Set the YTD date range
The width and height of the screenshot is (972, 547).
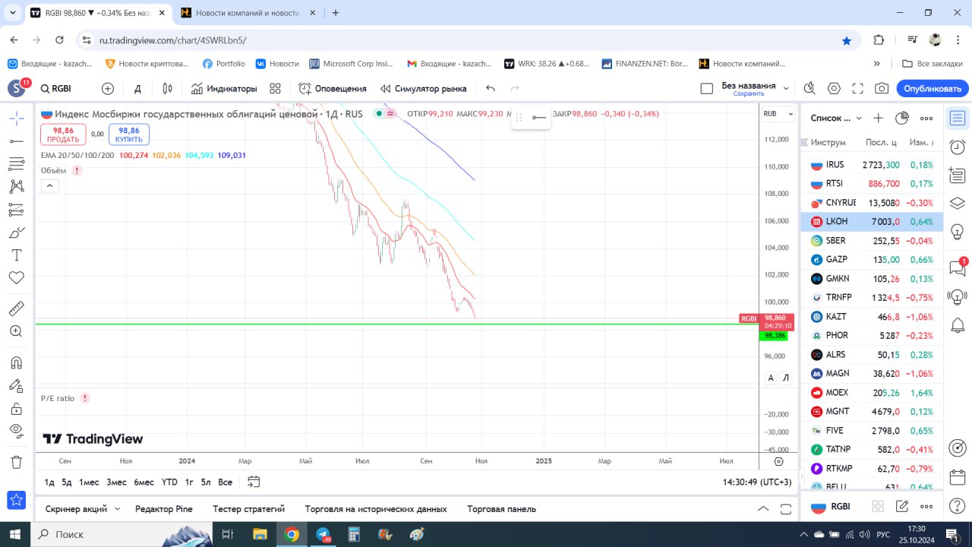(169, 482)
